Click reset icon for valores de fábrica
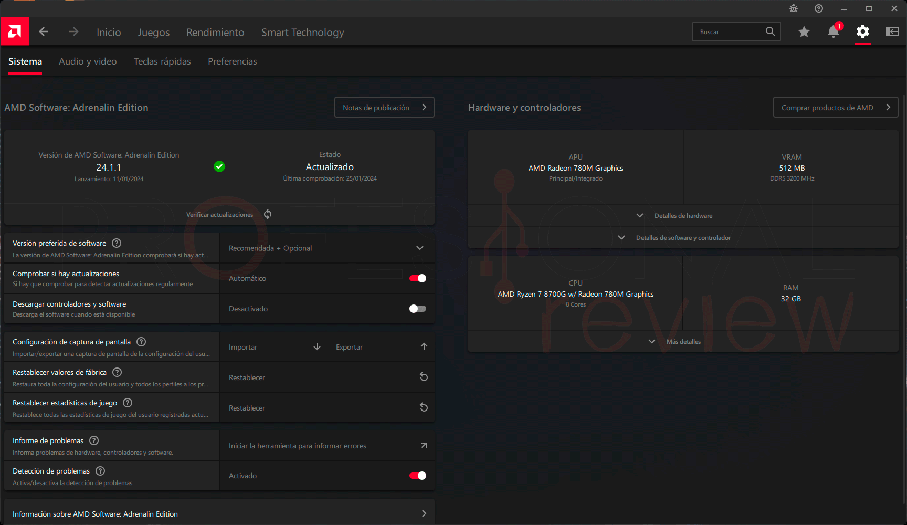 click(x=424, y=377)
